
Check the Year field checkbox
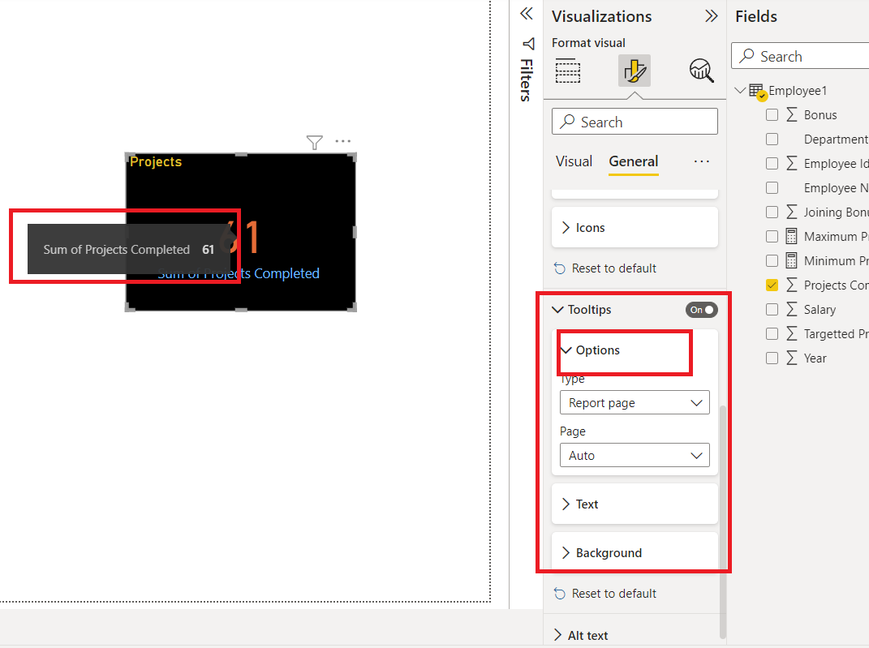[x=772, y=358]
